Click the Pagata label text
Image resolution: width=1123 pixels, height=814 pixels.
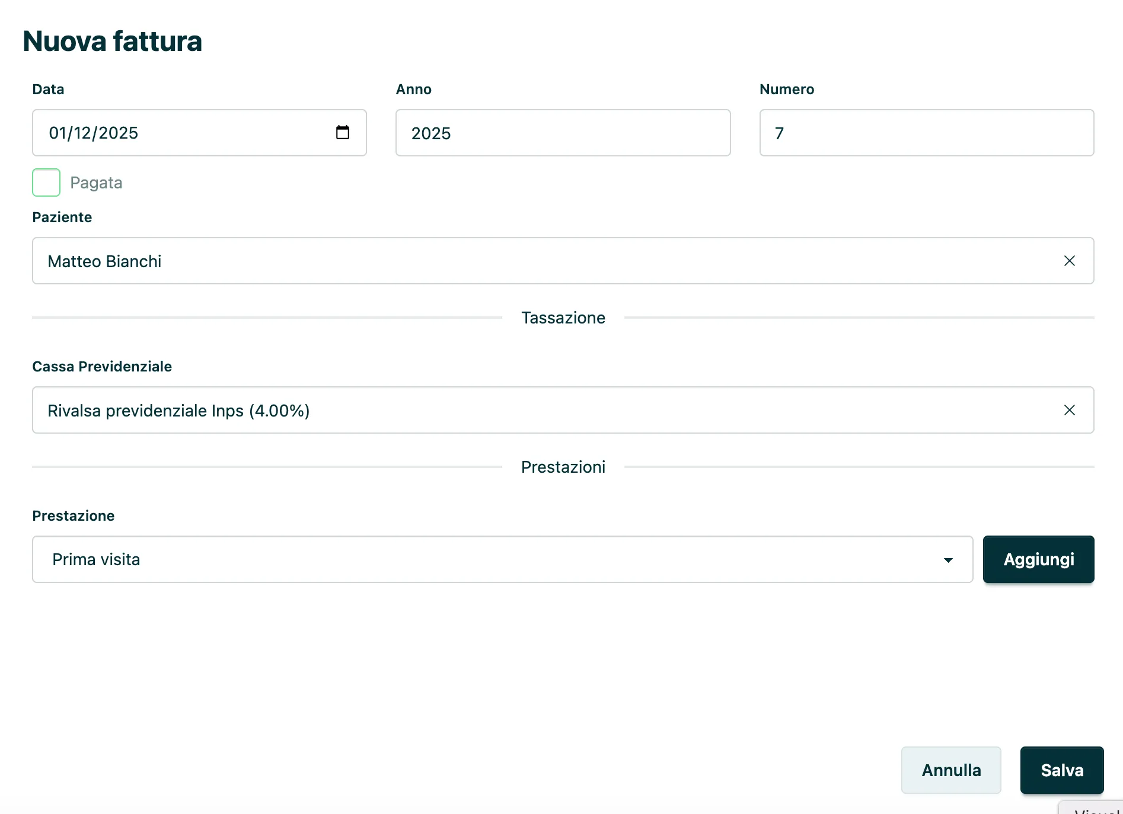(x=96, y=182)
